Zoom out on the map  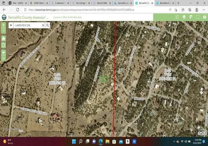click(4, 31)
